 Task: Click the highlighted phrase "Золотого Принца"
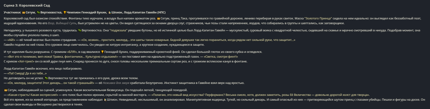point(318,18)
